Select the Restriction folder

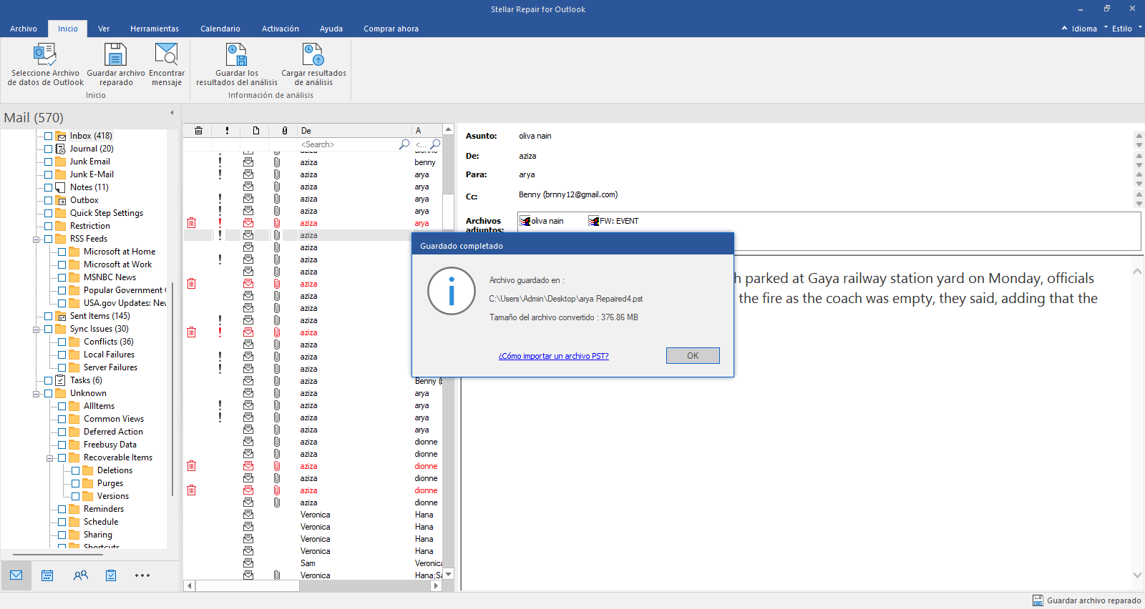pos(90,226)
